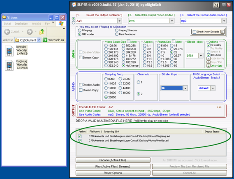Open Datei menu in Videos window
This screenshot has height=179, width=234.
[7, 23]
